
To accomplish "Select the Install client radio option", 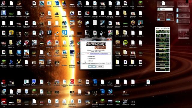I will (x=91, y=56).
